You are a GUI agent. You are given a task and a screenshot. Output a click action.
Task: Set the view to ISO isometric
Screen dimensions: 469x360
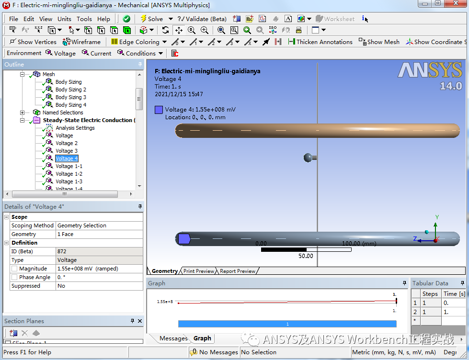click(273, 30)
